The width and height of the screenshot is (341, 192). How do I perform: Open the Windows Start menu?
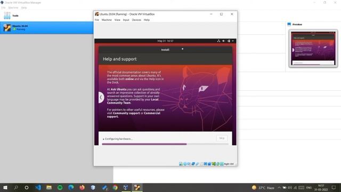coord(5,187)
